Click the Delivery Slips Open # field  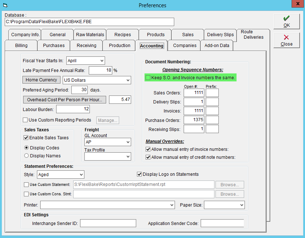coord(194,102)
